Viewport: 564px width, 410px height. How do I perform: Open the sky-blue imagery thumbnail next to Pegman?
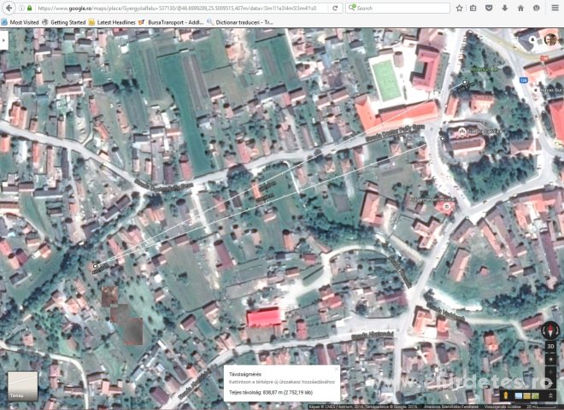[519, 396]
